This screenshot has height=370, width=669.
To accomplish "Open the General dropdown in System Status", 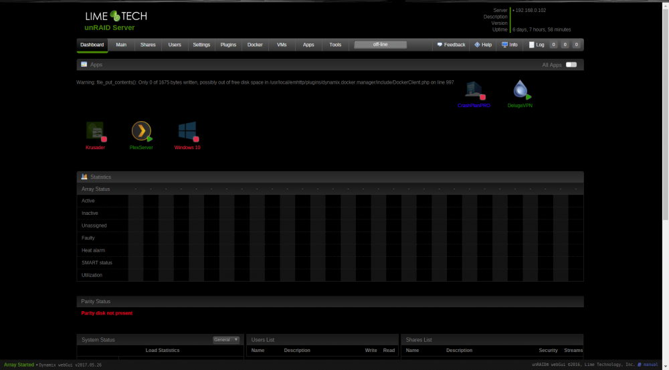I will click(x=226, y=340).
